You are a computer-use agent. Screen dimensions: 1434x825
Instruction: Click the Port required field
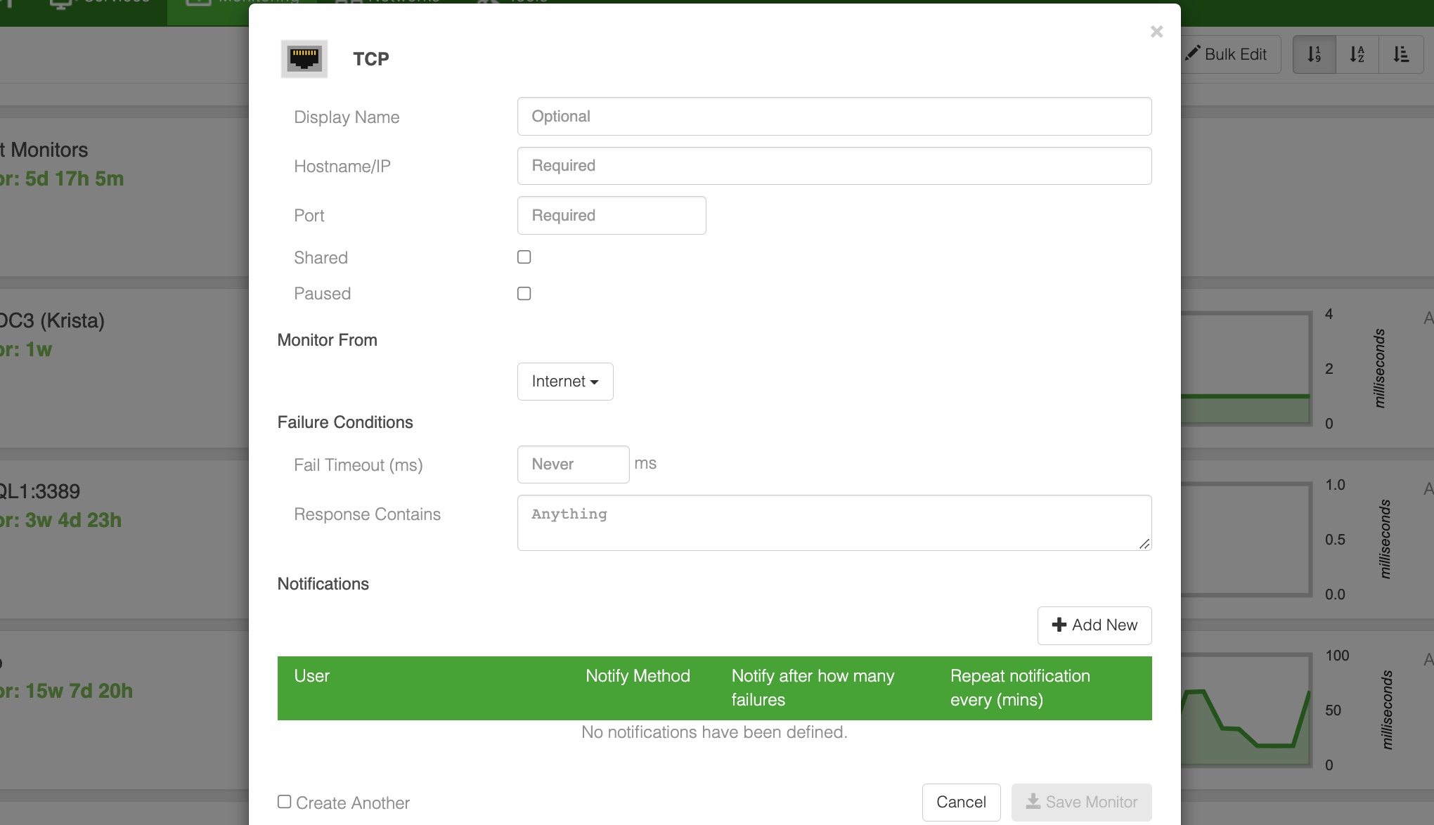click(611, 215)
